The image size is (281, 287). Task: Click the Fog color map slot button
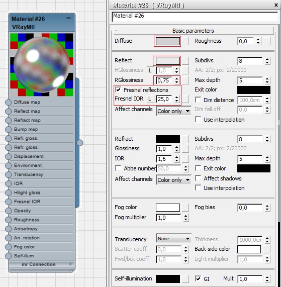pyautogui.click(x=185, y=208)
